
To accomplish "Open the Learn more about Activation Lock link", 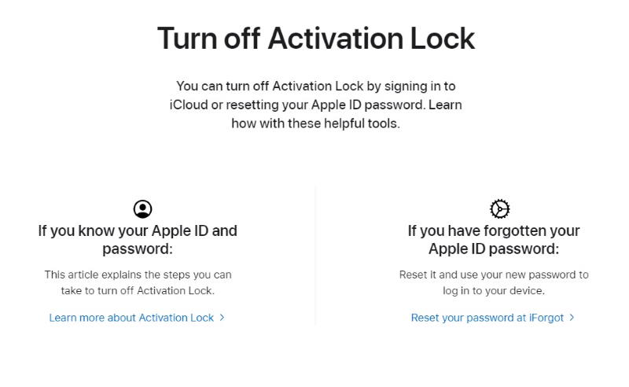I will tap(131, 318).
